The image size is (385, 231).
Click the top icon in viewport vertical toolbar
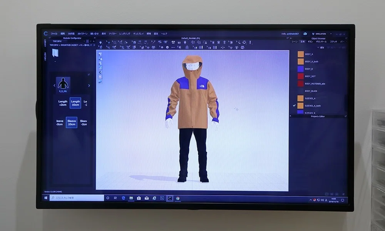pos(100,54)
